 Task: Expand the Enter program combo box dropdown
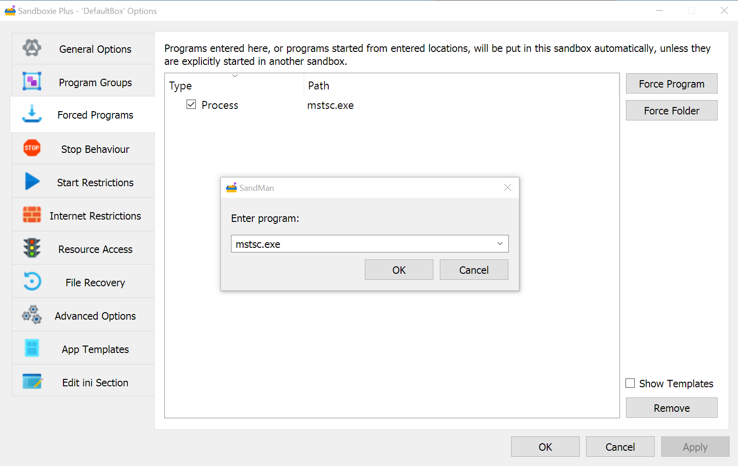coord(500,244)
